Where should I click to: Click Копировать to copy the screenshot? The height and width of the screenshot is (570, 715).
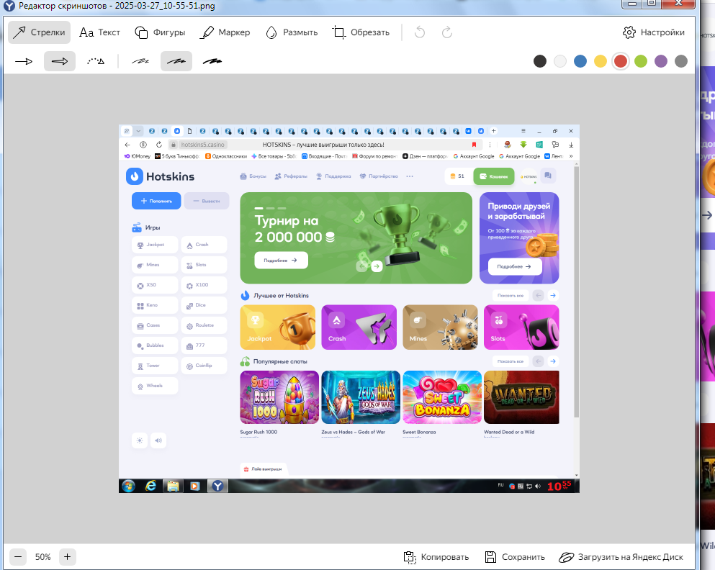(x=436, y=557)
